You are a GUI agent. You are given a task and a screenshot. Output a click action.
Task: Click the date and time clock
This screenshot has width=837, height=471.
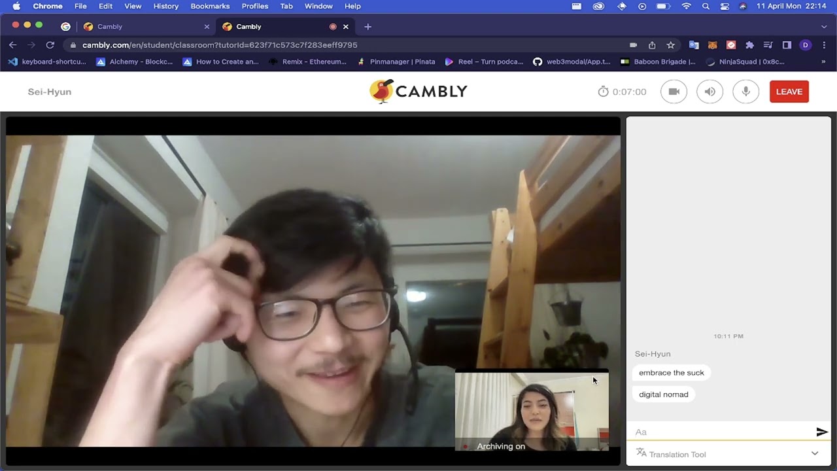pyautogui.click(x=792, y=7)
